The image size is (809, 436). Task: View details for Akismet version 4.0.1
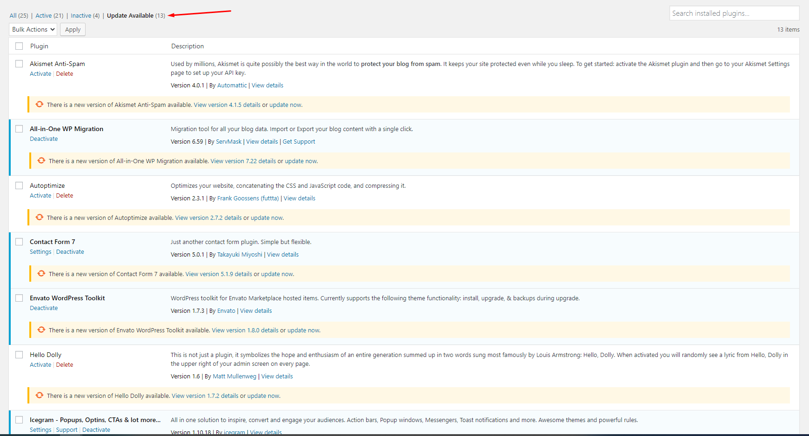pyautogui.click(x=267, y=86)
